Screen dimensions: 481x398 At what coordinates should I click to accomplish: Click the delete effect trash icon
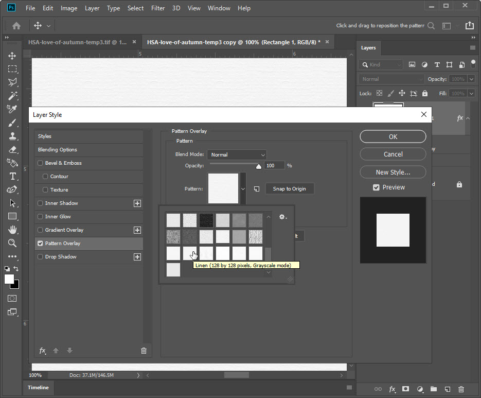[x=144, y=351]
